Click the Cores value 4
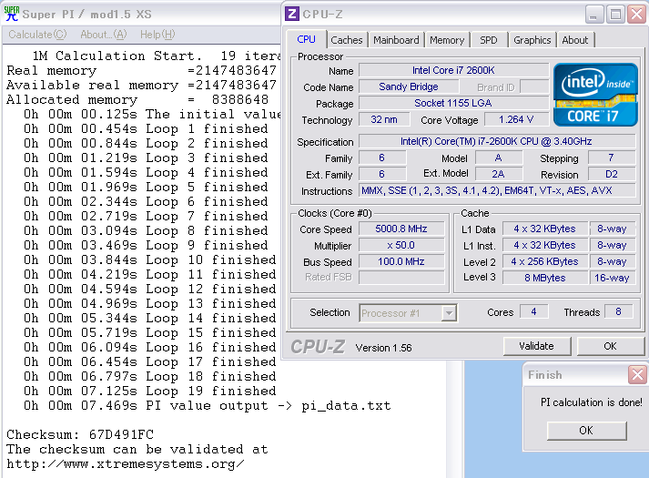This screenshot has width=649, height=478. tap(533, 311)
